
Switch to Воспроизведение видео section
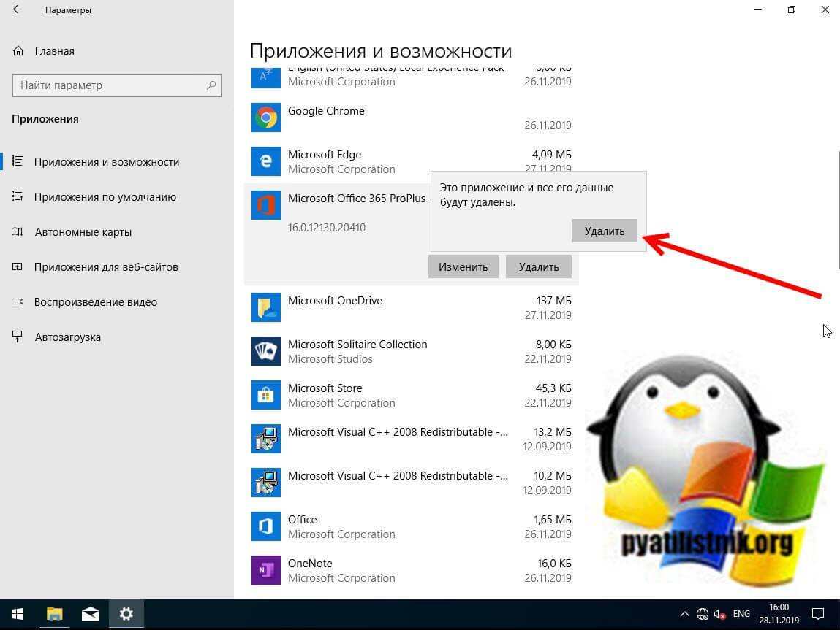click(95, 302)
